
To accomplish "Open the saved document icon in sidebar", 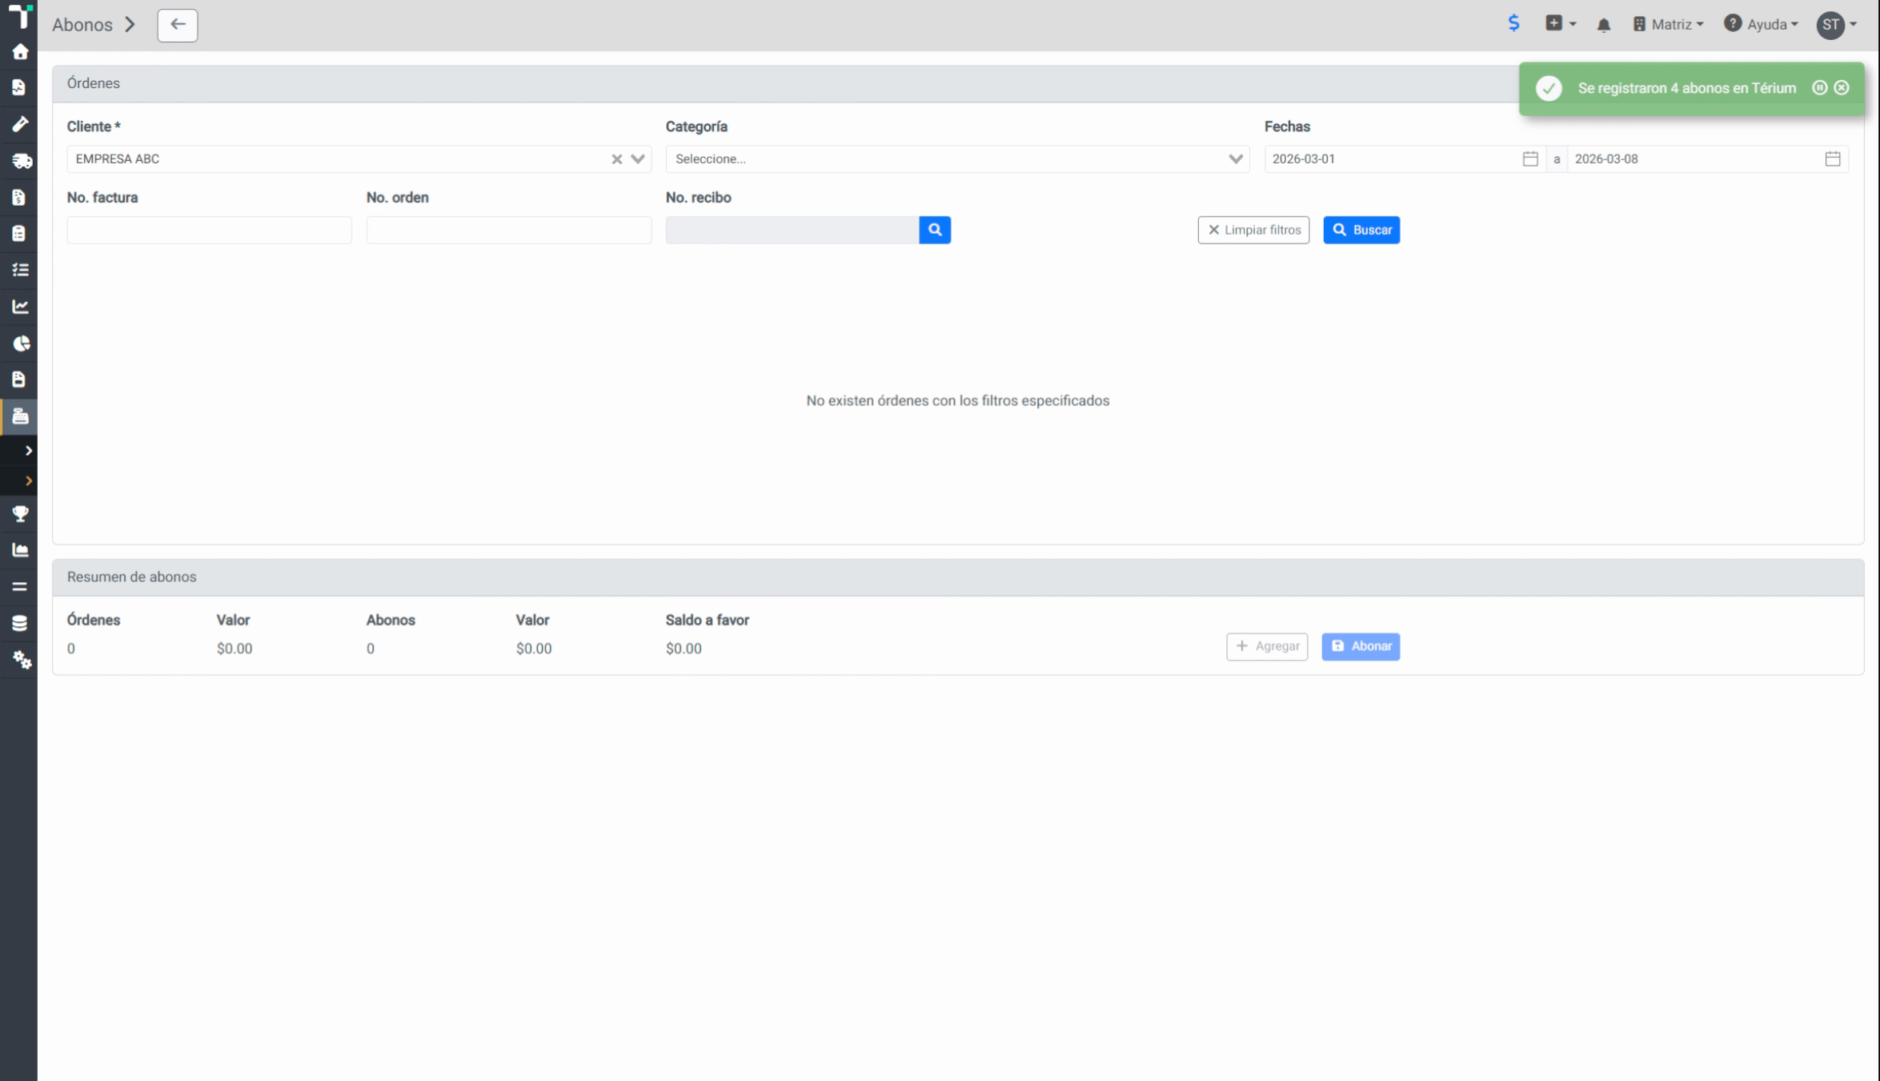I will point(19,380).
